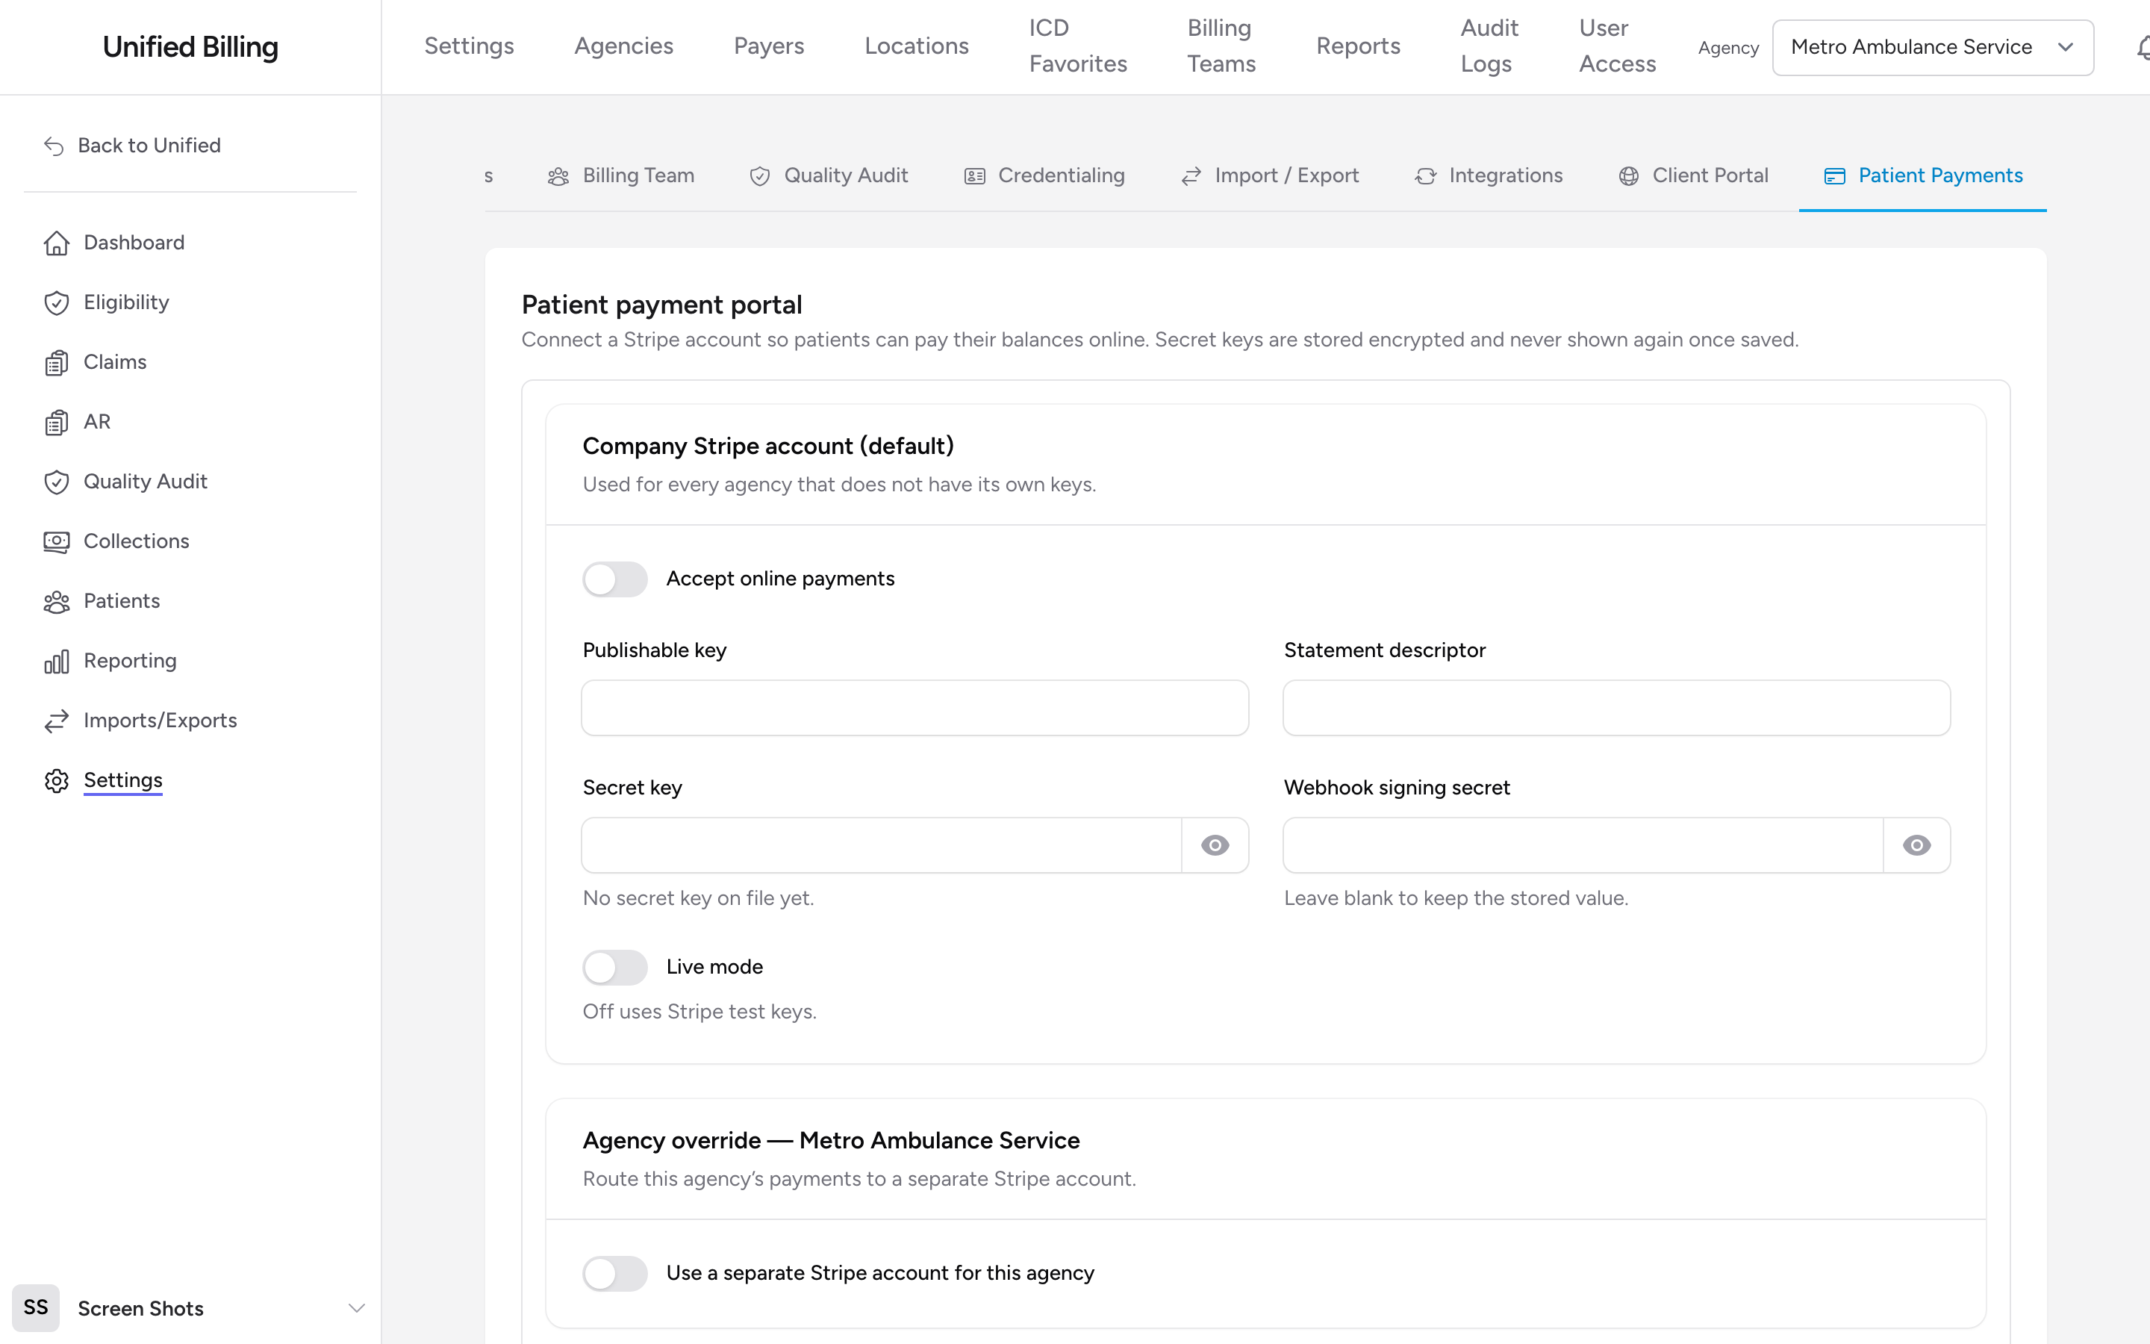Click into the Webhook signing secret field
The width and height of the screenshot is (2150, 1344).
pos(1583,845)
